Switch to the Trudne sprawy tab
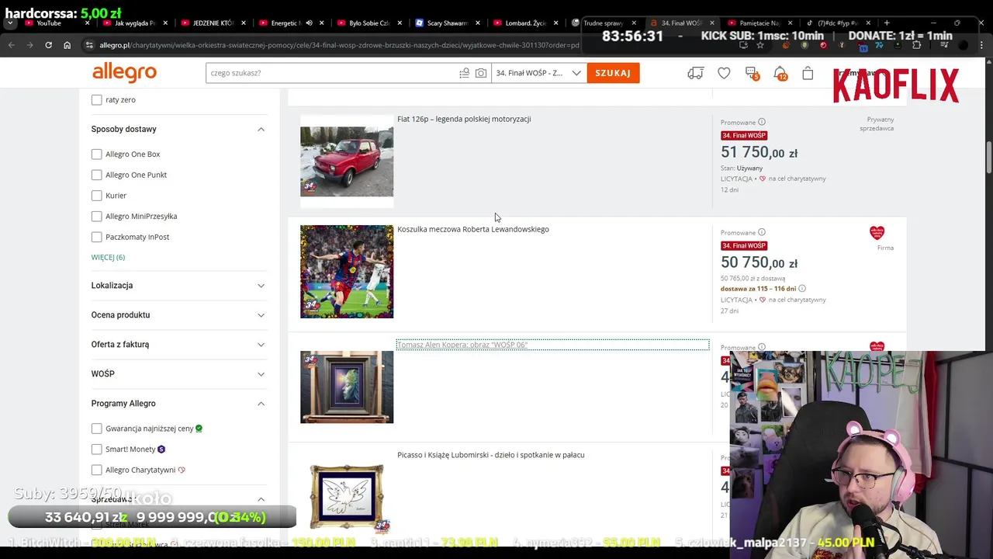 [604, 23]
